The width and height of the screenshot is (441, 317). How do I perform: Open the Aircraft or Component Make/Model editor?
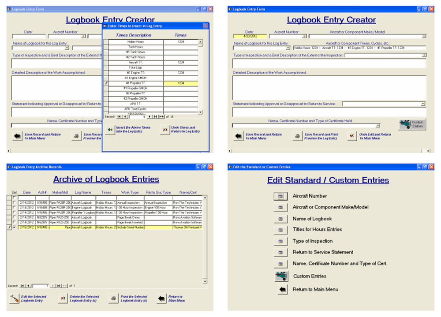(280, 207)
